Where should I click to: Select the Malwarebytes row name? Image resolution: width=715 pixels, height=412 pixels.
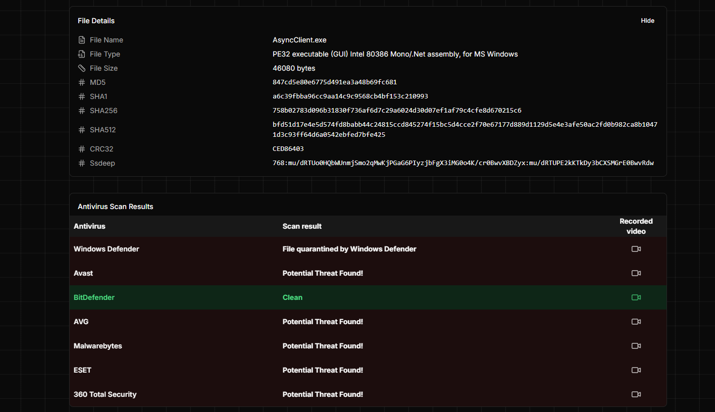(x=98, y=346)
